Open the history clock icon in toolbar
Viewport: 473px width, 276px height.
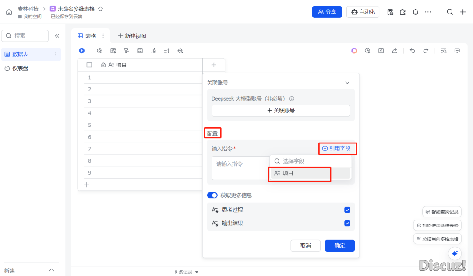(367, 51)
